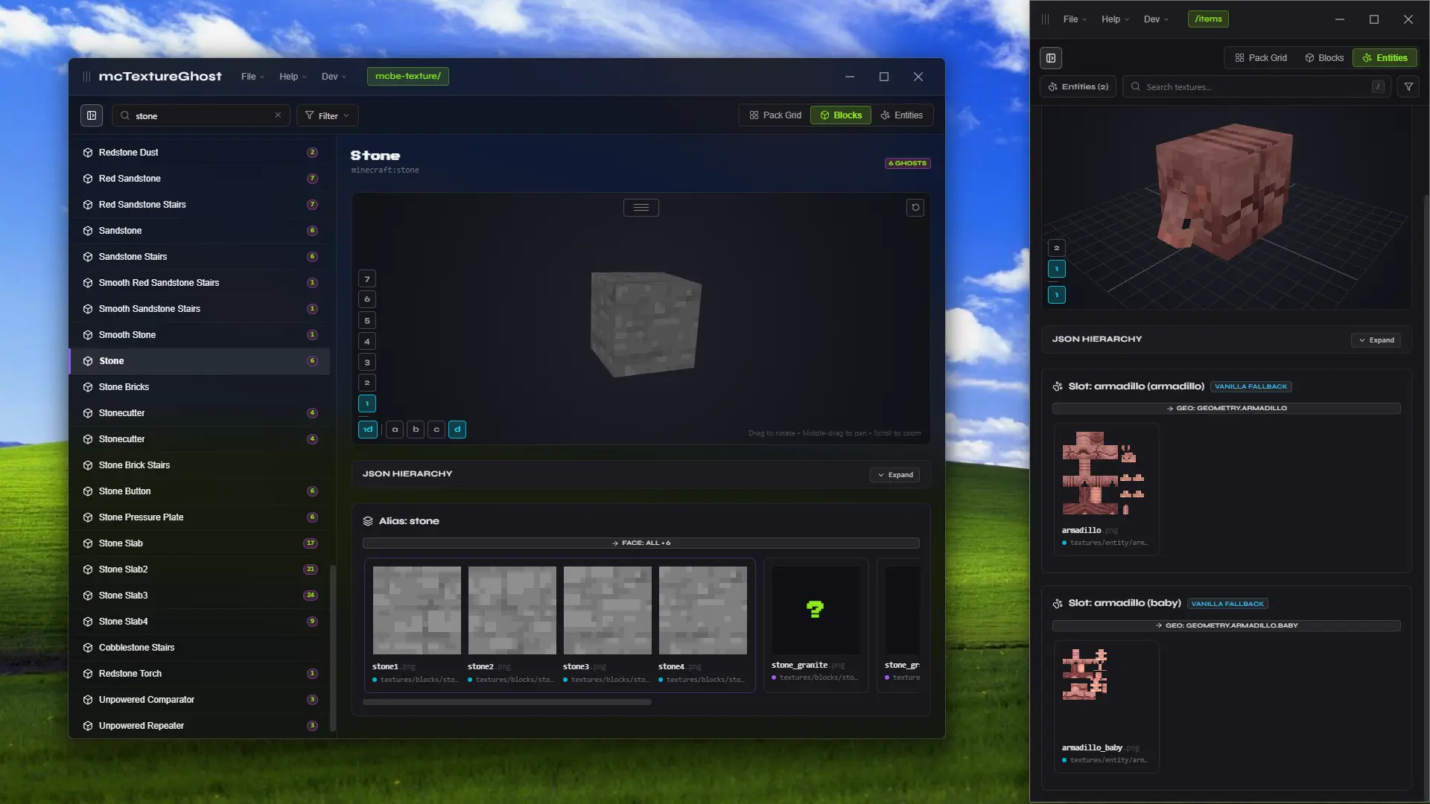Select sub-variant c button
1430x804 pixels.
point(436,430)
